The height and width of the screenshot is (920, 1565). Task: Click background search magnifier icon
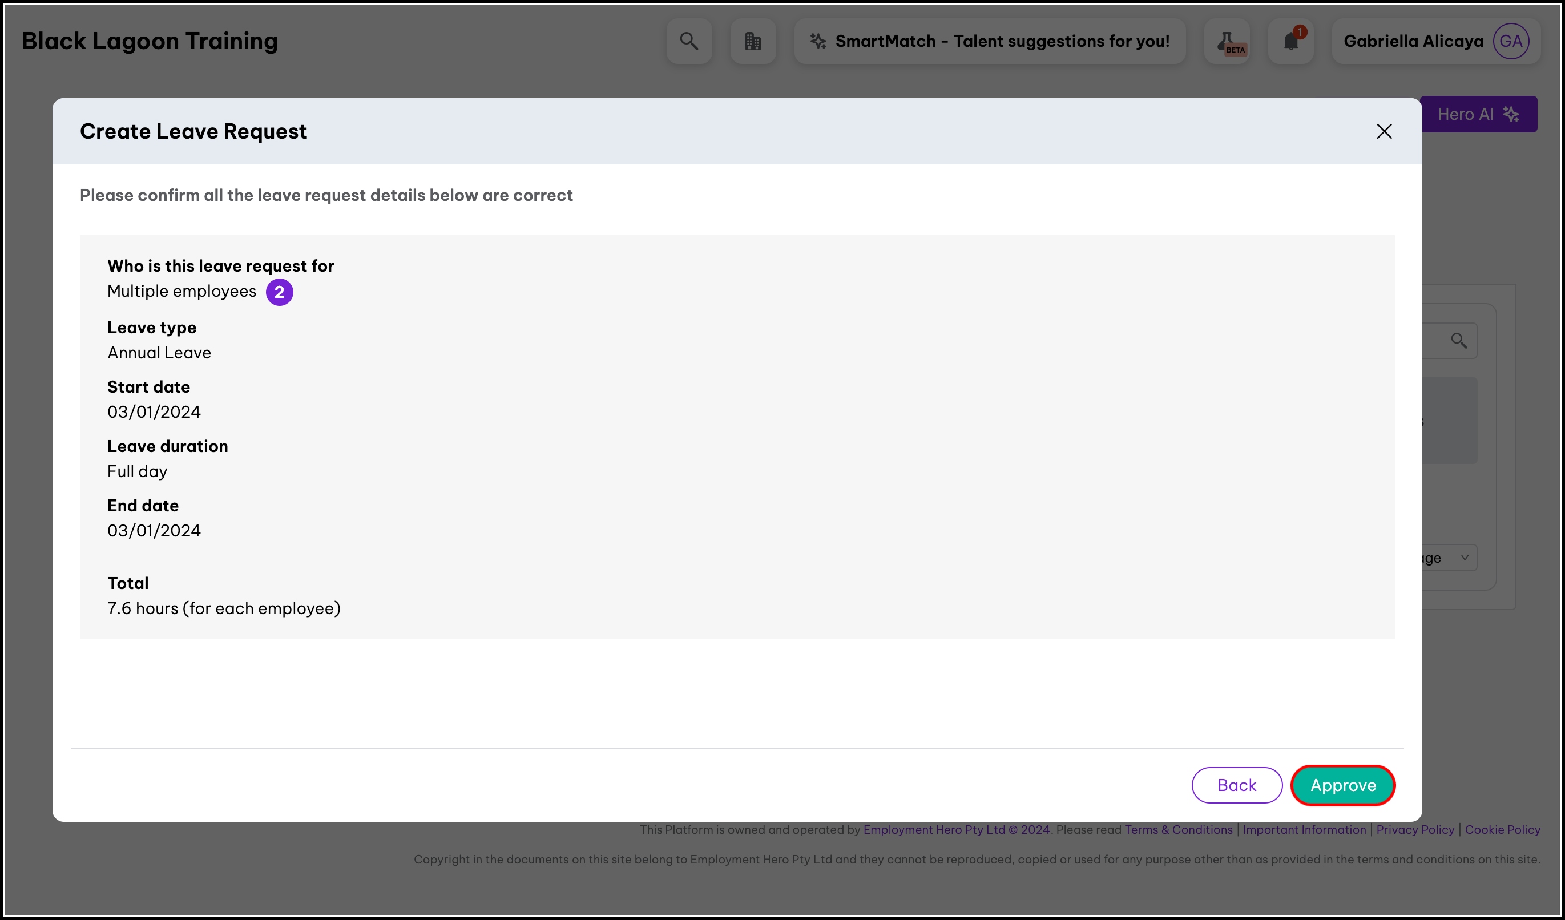click(x=1458, y=340)
